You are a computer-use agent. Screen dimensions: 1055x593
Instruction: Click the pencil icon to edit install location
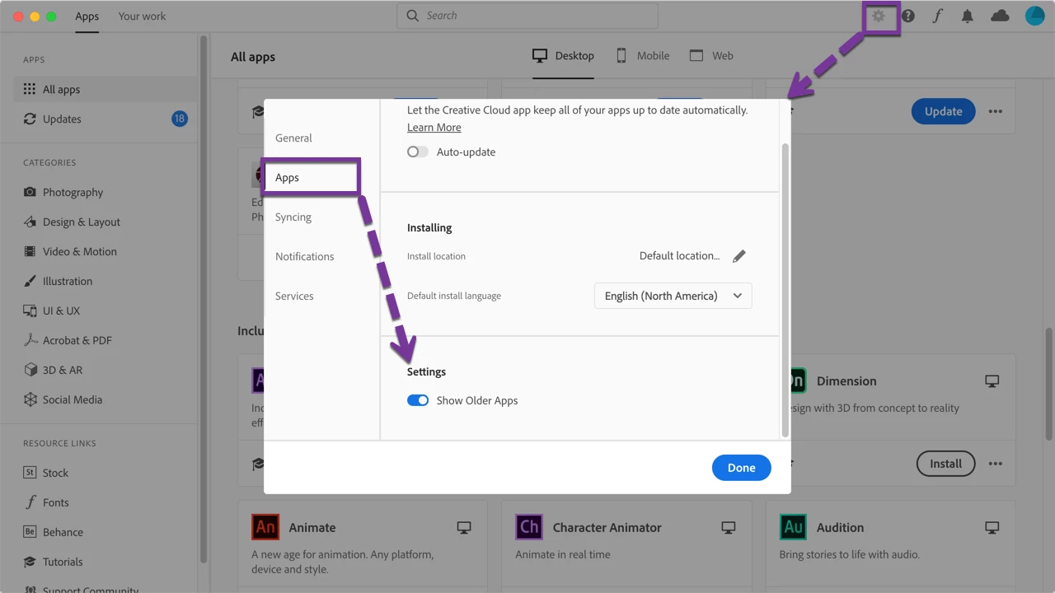tap(739, 256)
